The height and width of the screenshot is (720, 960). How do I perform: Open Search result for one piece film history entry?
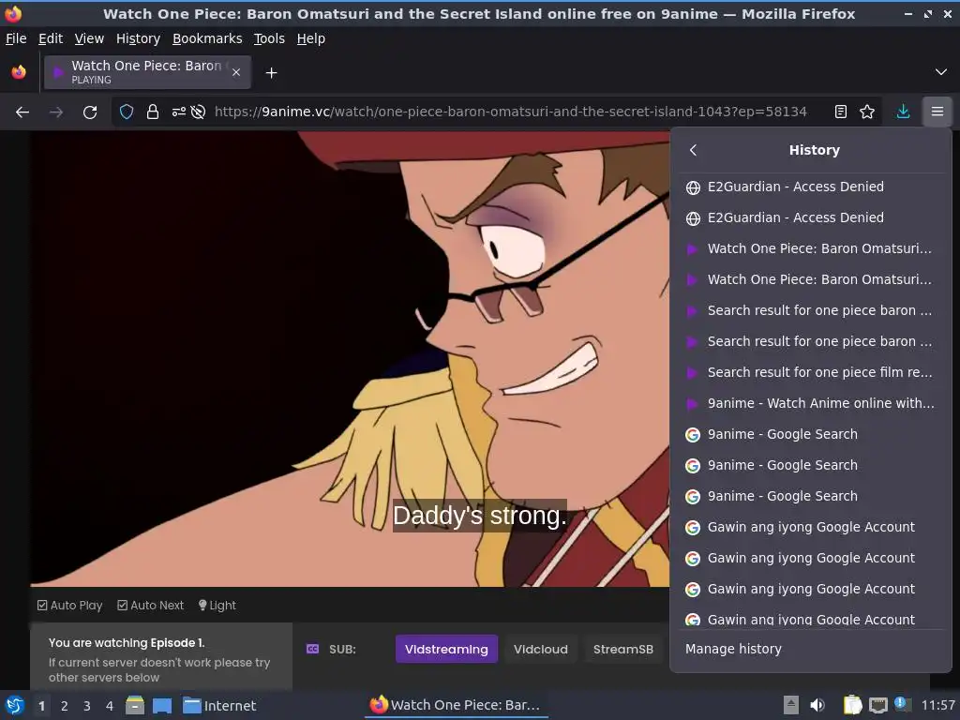point(811,372)
